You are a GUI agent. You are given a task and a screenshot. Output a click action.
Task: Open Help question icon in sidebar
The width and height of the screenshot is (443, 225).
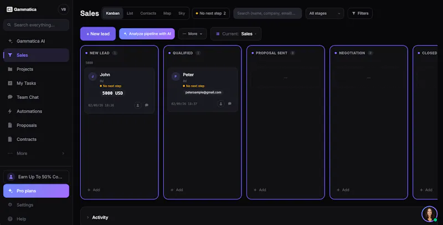point(10,219)
